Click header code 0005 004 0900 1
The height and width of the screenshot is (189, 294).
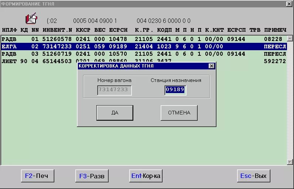pyautogui.click(x=95, y=21)
